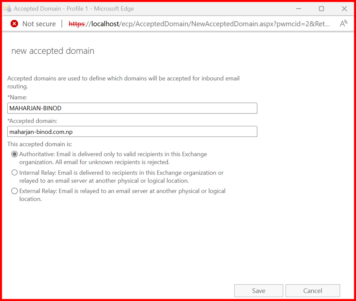The height and width of the screenshot is (301, 356).
Task: Click the window title bar text
Action: [x=74, y=8]
